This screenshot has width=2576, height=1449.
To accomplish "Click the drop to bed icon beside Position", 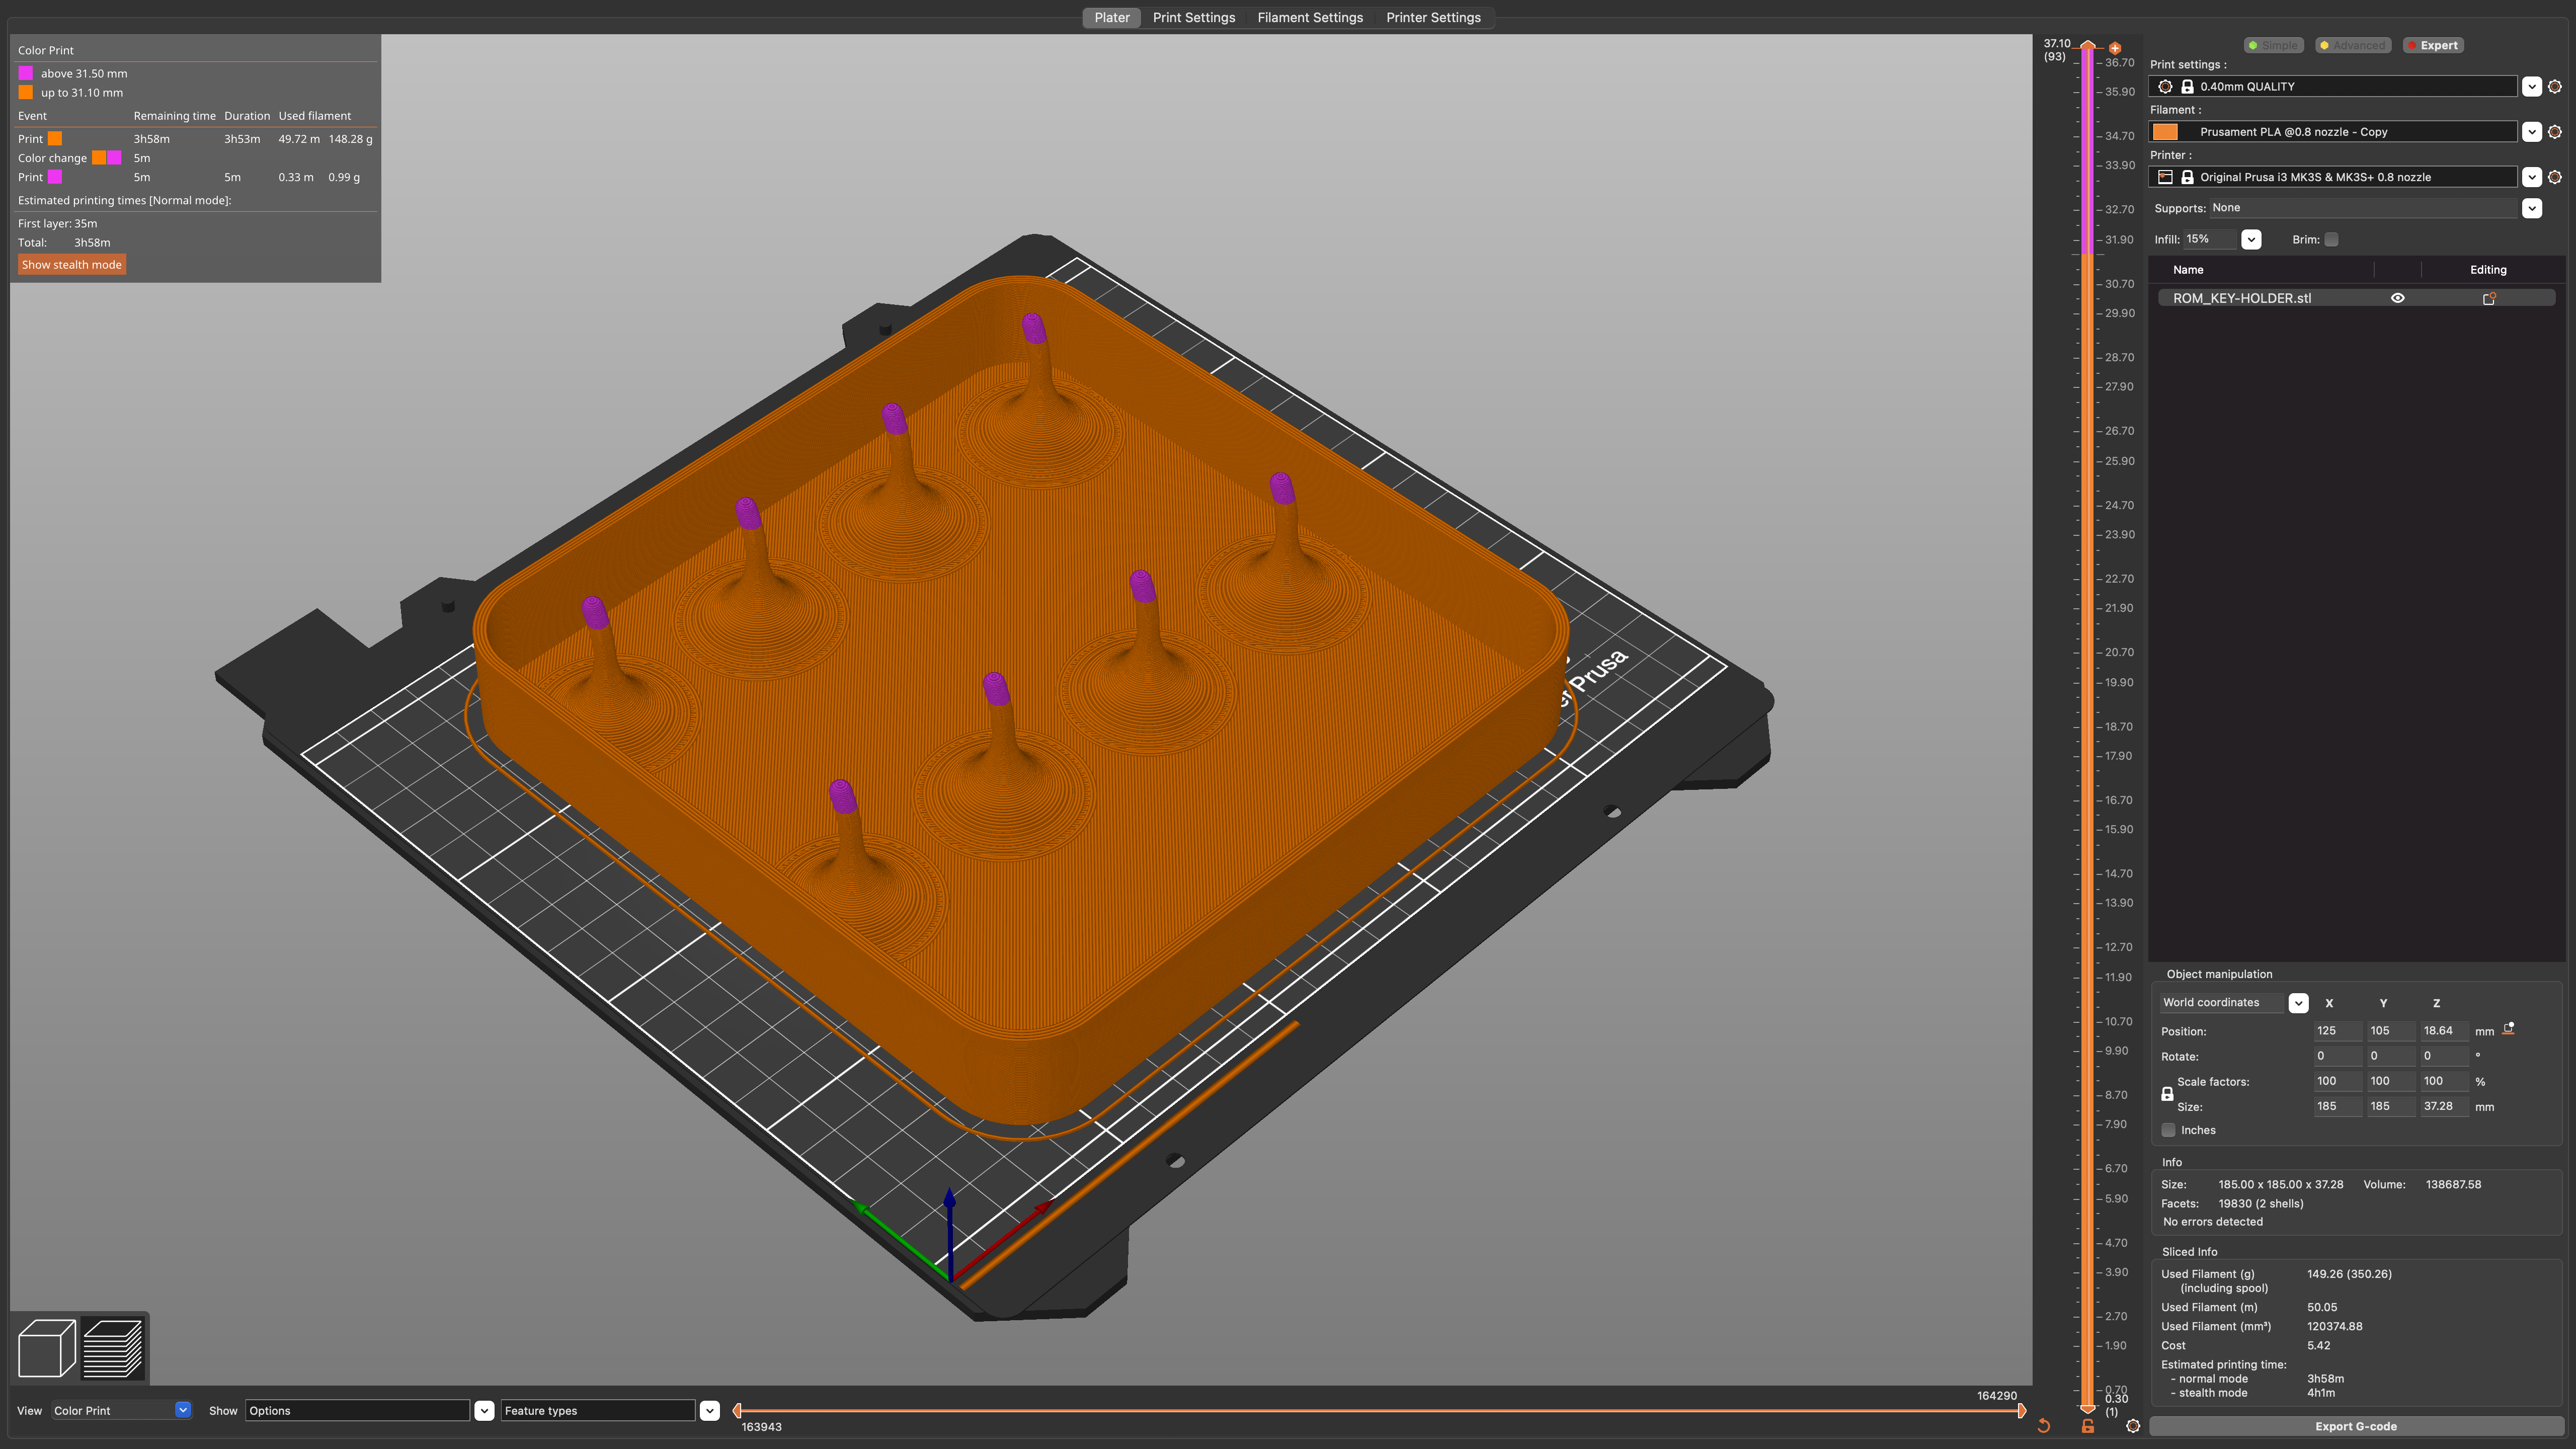I will click(x=2508, y=1029).
